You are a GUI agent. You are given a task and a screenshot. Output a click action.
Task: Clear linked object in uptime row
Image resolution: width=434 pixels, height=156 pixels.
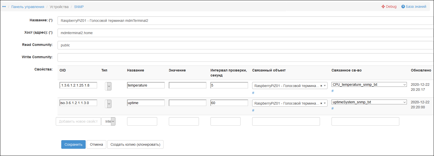(x=321, y=103)
